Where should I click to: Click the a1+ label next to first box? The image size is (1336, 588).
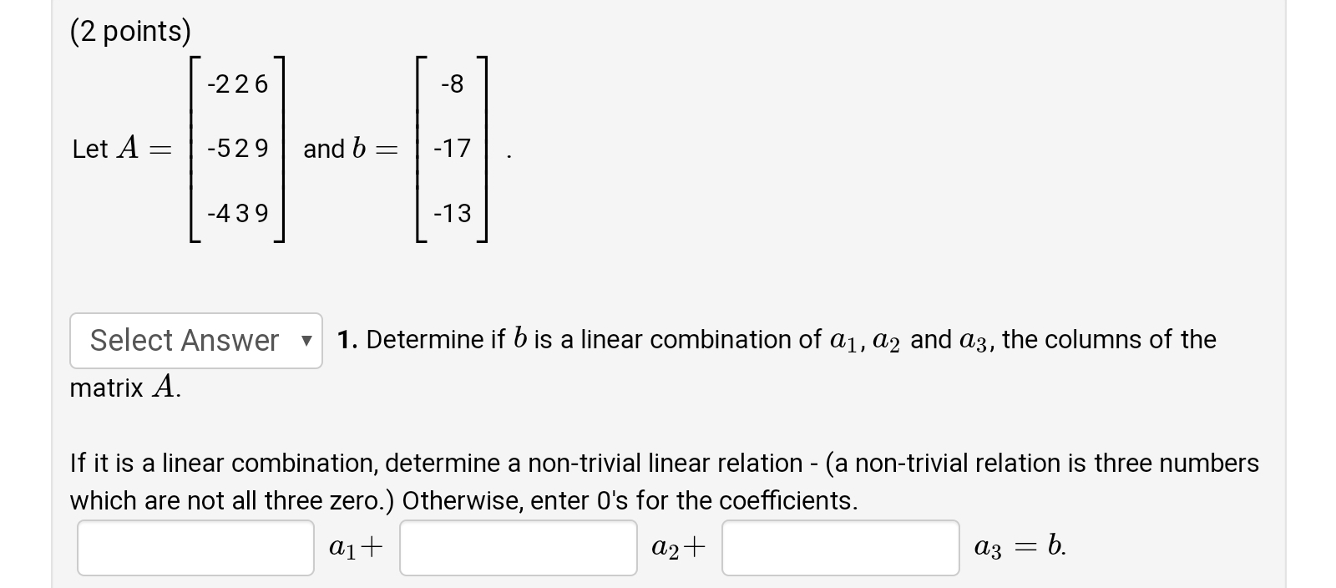(x=355, y=546)
